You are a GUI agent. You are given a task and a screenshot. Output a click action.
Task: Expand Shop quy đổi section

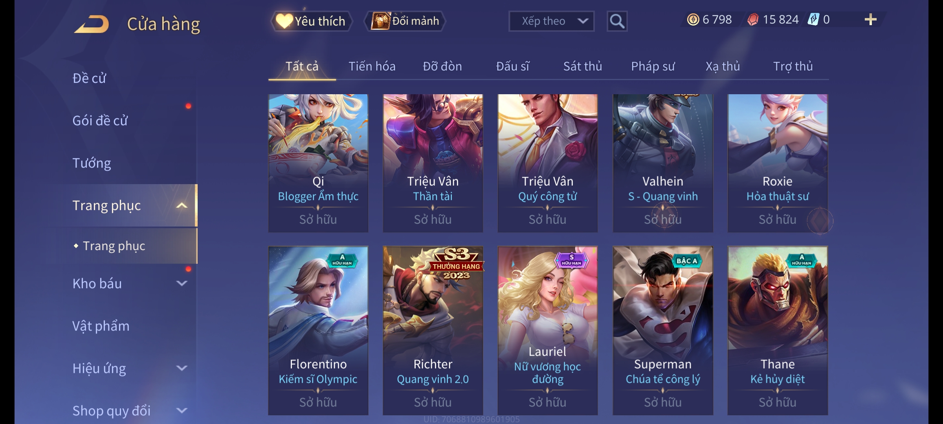182,411
